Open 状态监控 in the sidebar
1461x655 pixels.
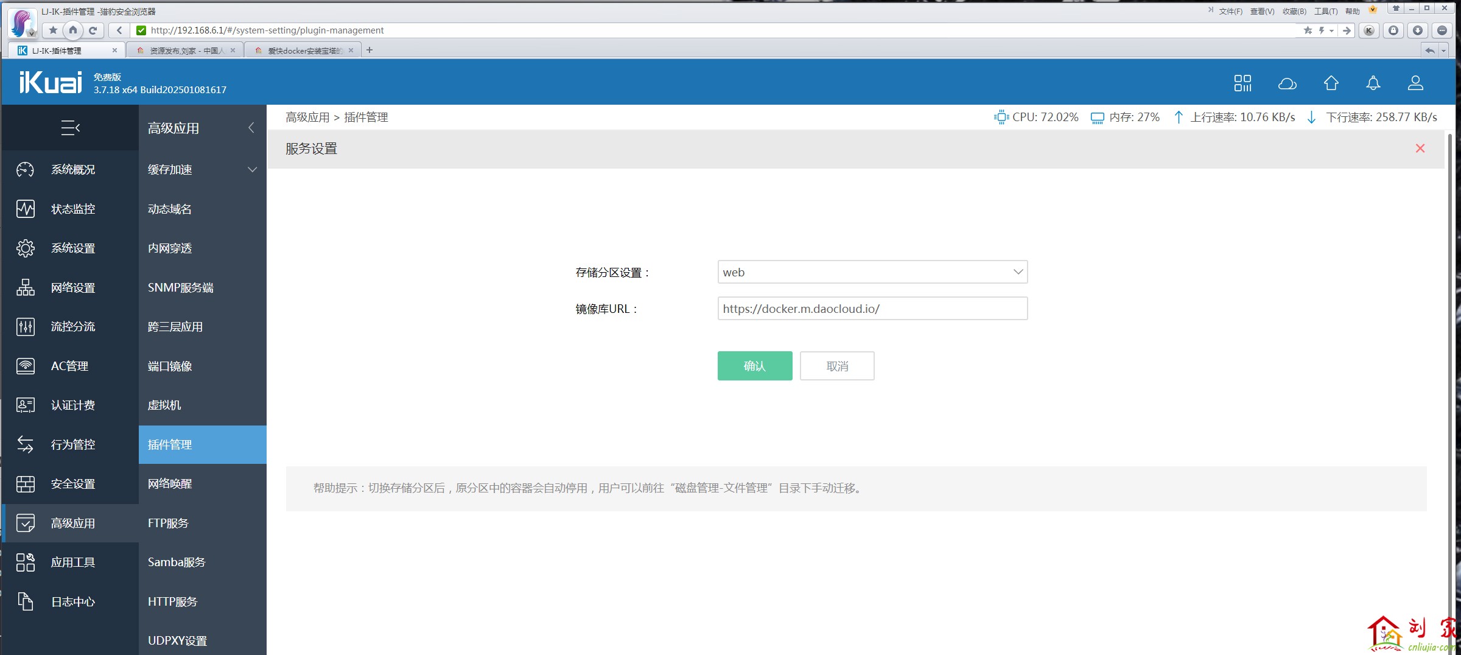point(72,209)
